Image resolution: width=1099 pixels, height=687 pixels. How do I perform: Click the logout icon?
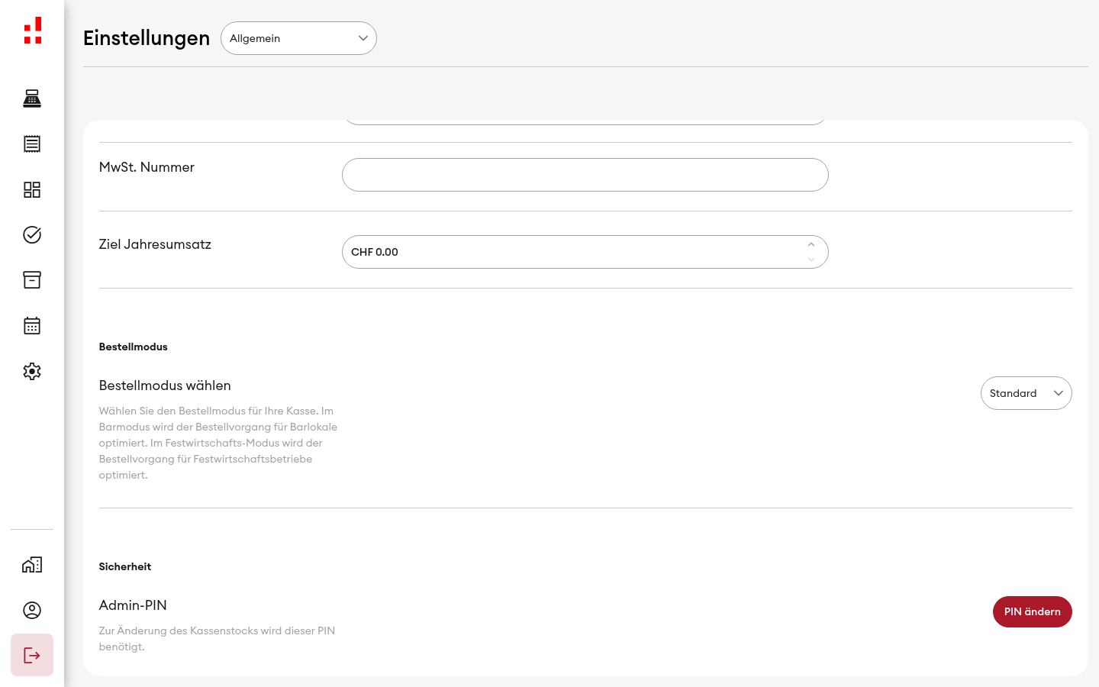pyautogui.click(x=32, y=655)
